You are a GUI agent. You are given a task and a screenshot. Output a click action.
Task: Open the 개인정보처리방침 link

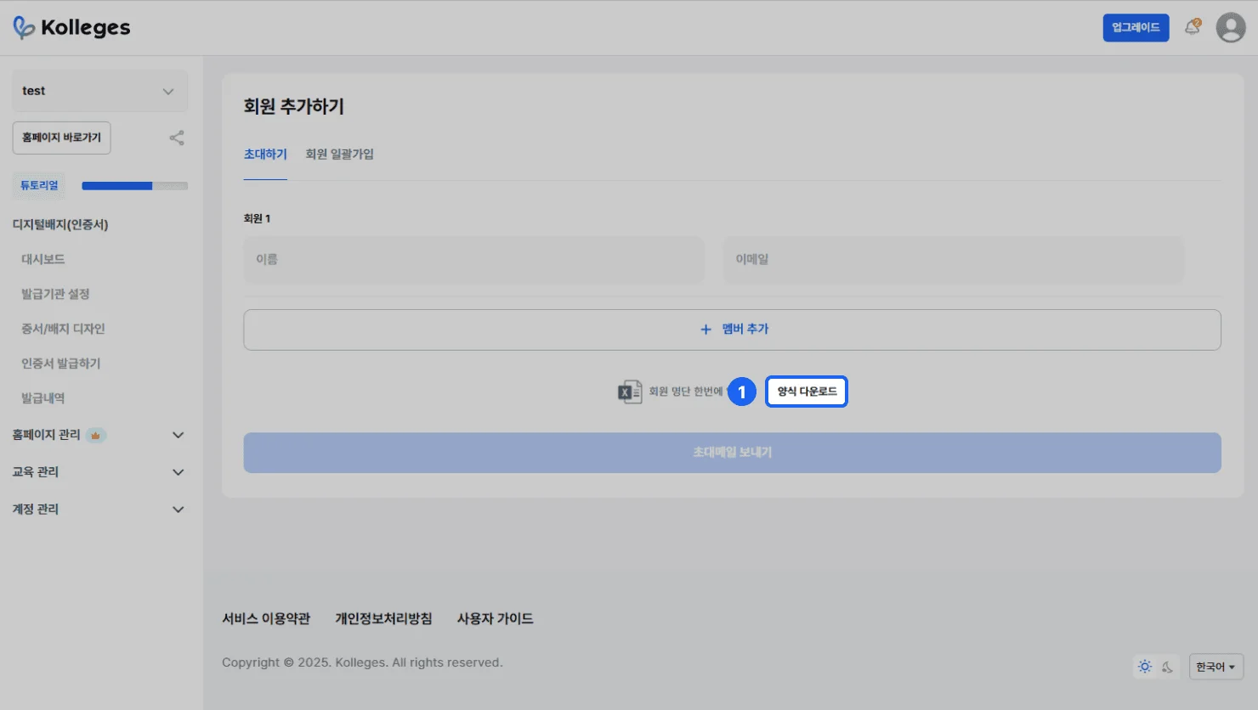[x=384, y=619]
